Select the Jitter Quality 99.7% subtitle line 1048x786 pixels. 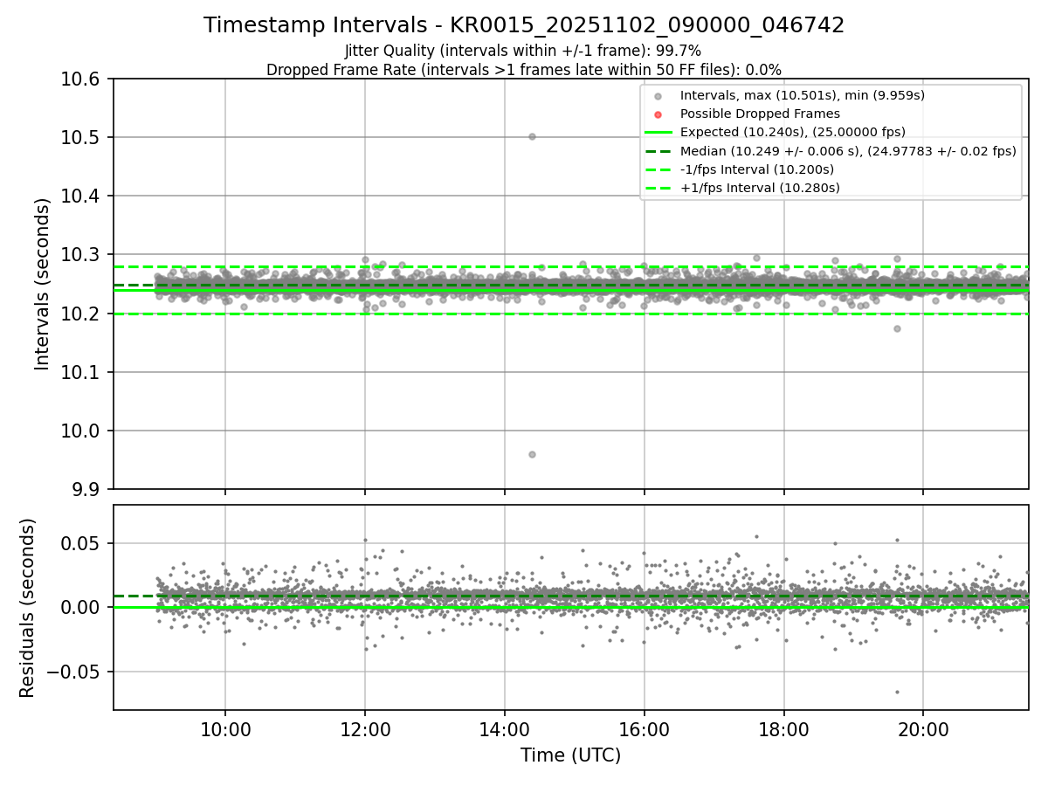click(x=523, y=51)
